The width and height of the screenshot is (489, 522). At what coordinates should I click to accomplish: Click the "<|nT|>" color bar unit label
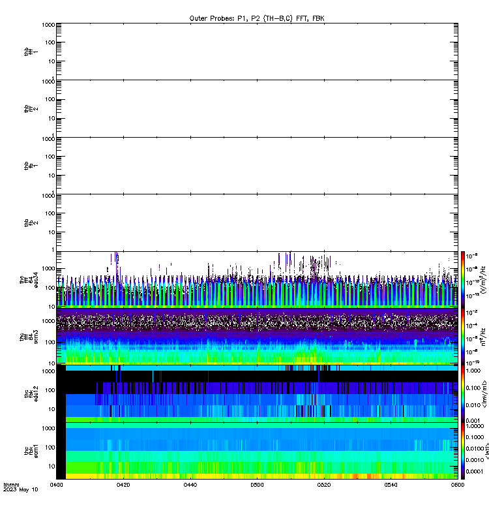click(x=486, y=451)
